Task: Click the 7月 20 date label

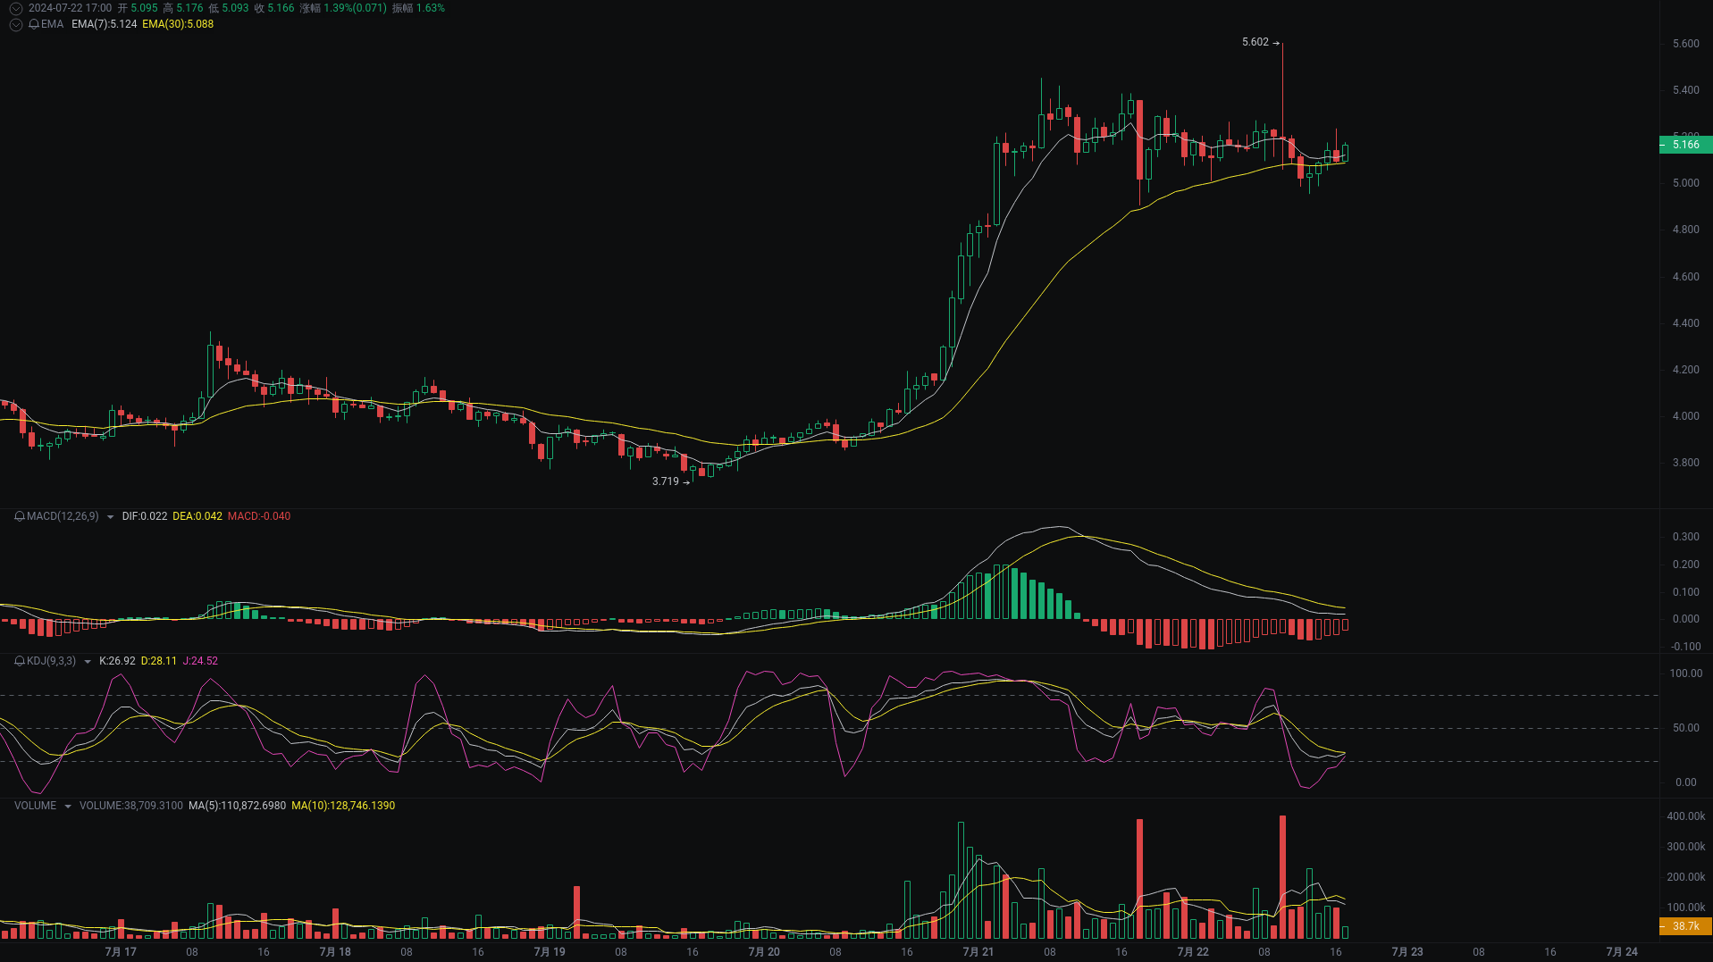Action: 764,952
